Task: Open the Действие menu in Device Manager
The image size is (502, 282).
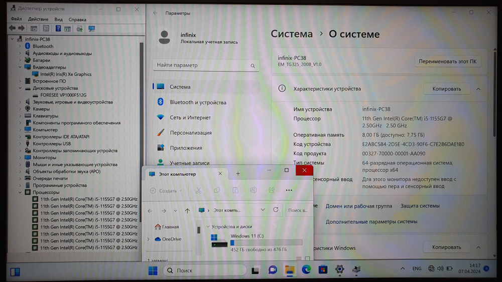Action: 38,19
